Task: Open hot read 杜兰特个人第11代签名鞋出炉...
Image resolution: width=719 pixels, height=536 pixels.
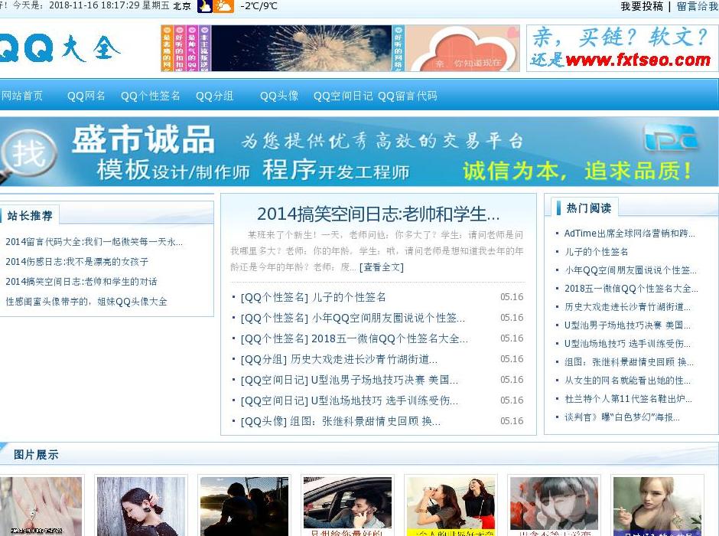Action: pyautogui.click(x=628, y=398)
